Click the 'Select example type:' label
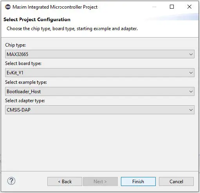Screen dimensions: 200x193 pos(26,82)
